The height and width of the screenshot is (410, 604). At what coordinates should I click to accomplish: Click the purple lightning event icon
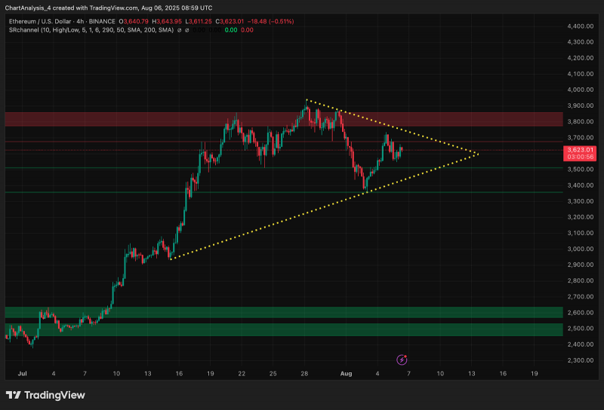[x=402, y=360]
